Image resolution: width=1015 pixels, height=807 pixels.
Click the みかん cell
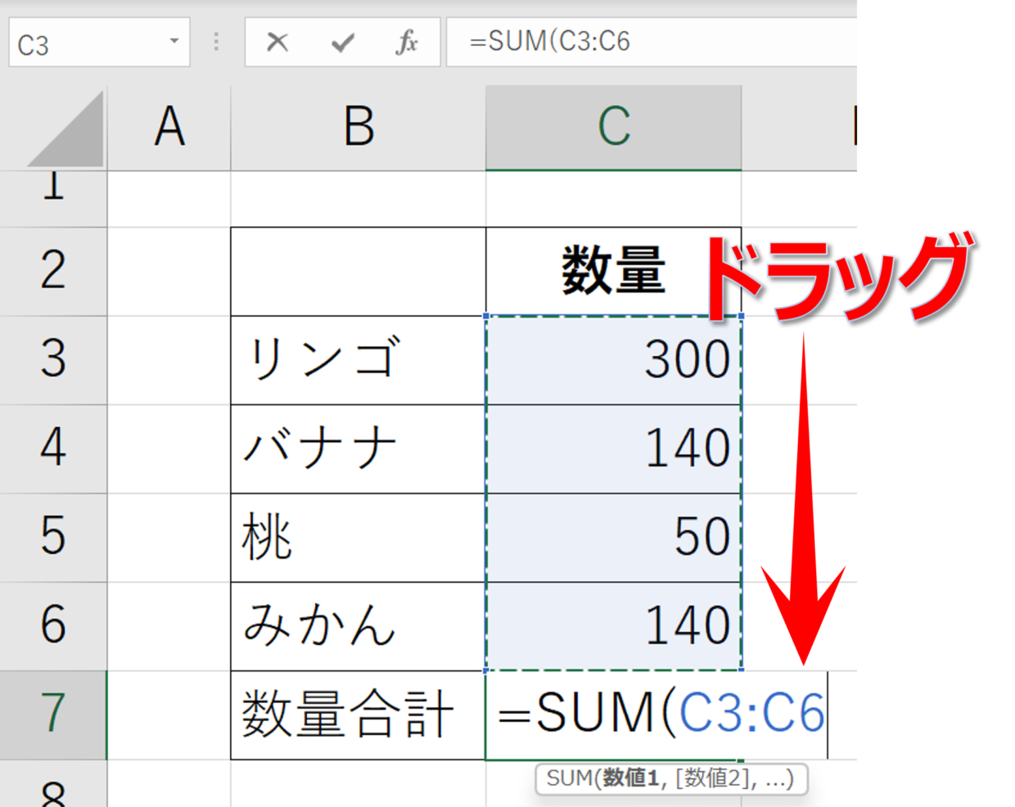pos(359,626)
